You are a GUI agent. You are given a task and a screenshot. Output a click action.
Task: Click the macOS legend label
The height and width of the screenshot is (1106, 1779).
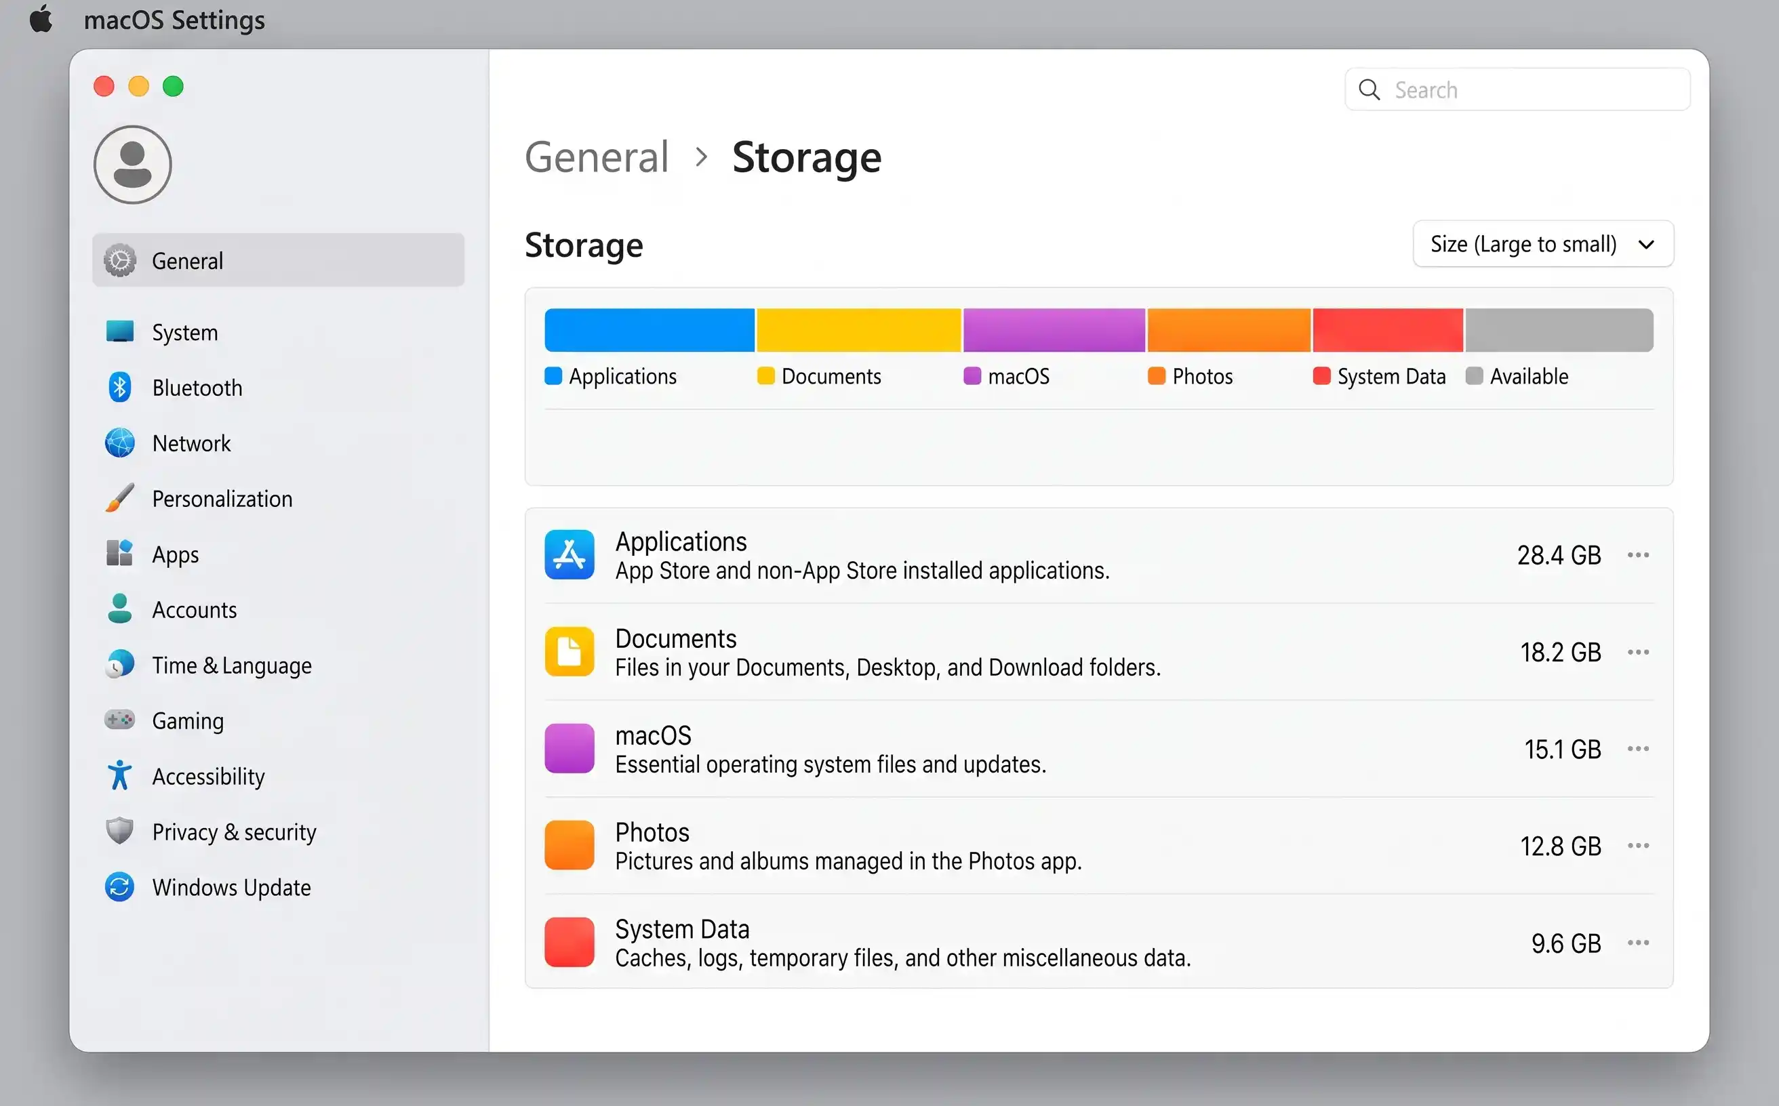click(x=1019, y=376)
